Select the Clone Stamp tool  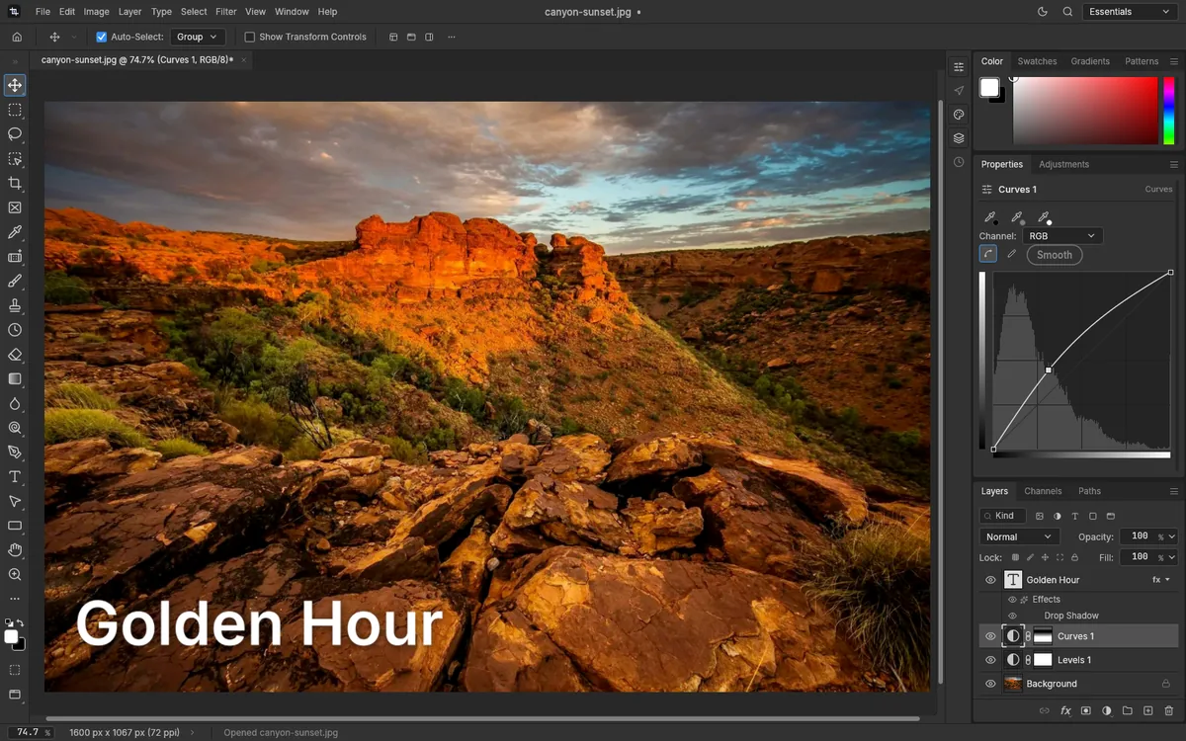pyautogui.click(x=15, y=305)
